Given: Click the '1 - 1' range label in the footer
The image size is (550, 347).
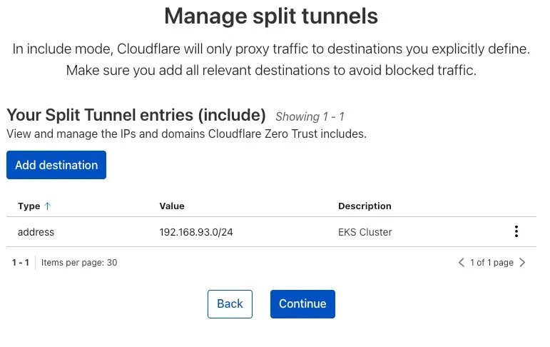Looking at the screenshot, I should [x=21, y=263].
